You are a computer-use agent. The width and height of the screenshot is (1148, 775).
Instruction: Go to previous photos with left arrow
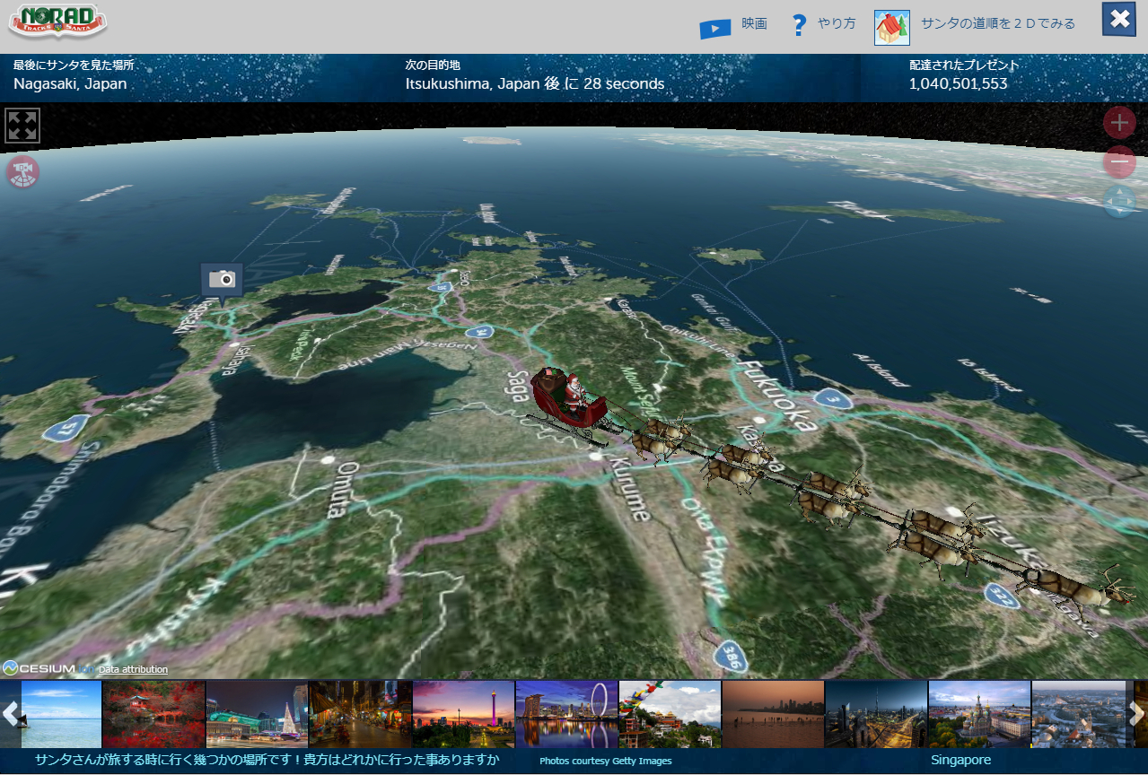click(10, 714)
